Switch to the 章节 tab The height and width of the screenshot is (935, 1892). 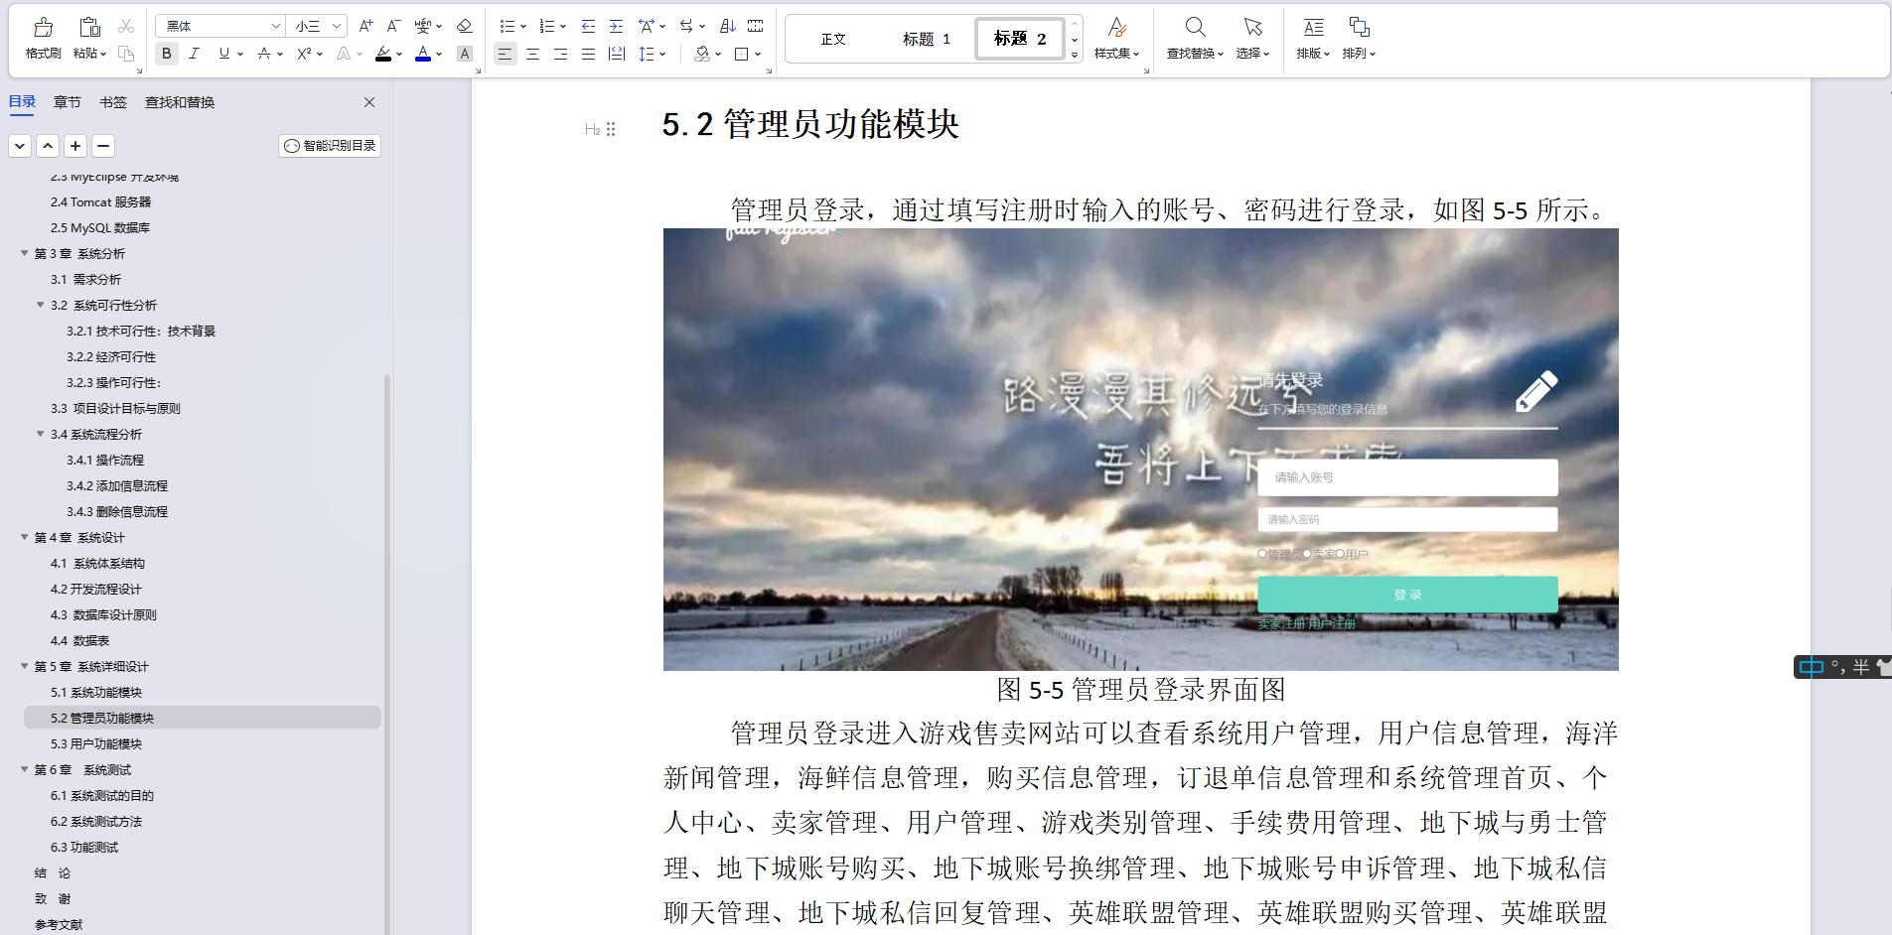tap(68, 102)
